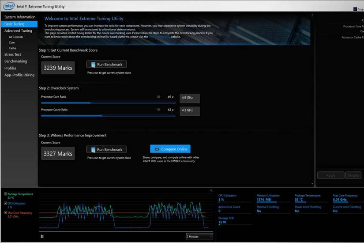Click the Step 3: Witness Performance Improvement heading
The width and height of the screenshot is (364, 243).
point(72,135)
